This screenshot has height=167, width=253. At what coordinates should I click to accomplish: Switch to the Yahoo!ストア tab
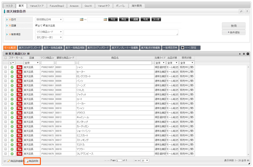(x=37, y=6)
